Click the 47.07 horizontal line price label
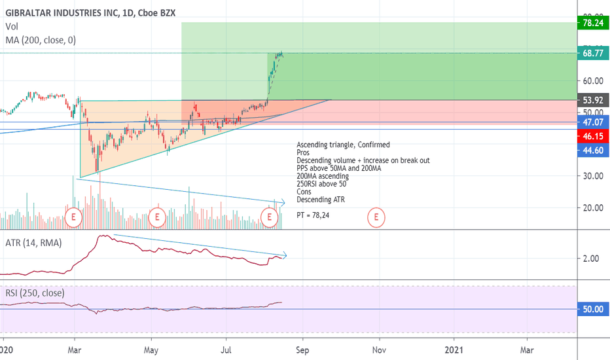The height and width of the screenshot is (360, 610). [593, 122]
